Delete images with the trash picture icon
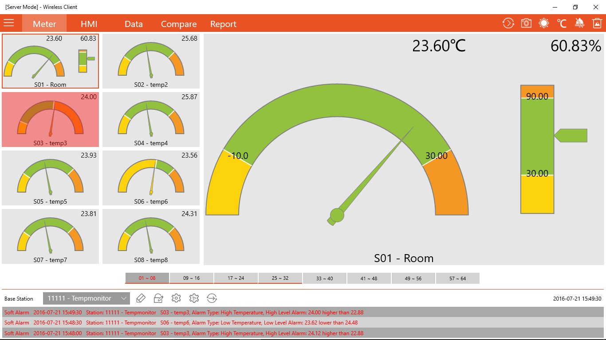This screenshot has width=606, height=340. click(597, 23)
